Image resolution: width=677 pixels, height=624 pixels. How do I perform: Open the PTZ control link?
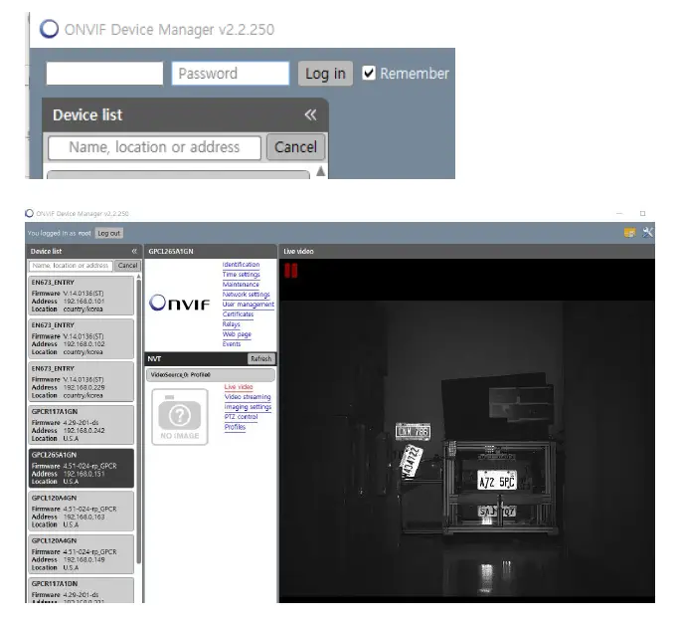(x=241, y=417)
